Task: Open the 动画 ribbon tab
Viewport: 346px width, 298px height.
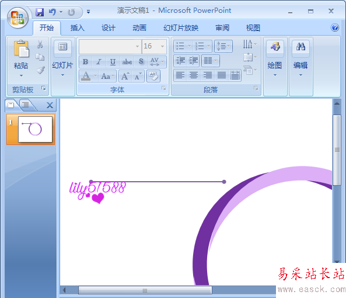Action: 139,28
